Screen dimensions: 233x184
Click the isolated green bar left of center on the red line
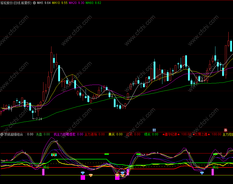click(x=107, y=154)
